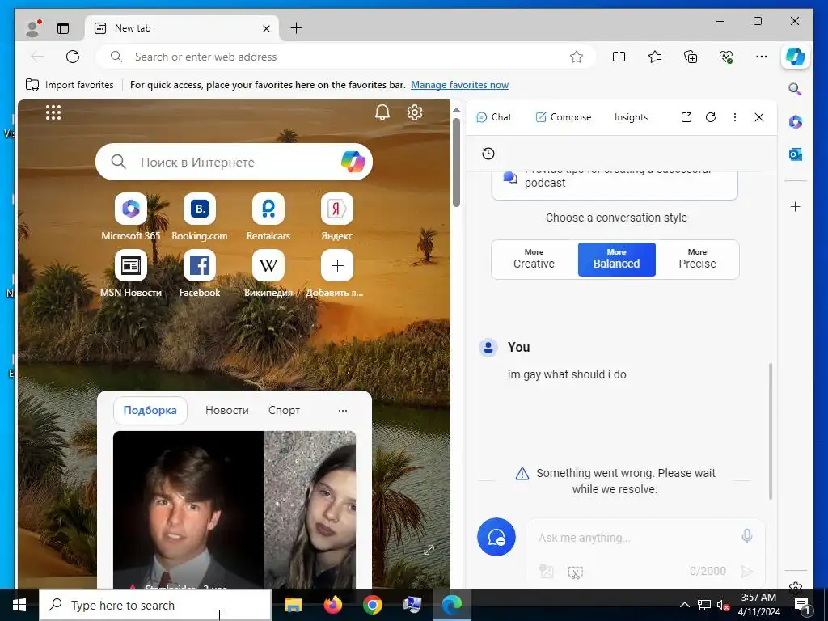Open notifications bell on new tab

click(382, 112)
